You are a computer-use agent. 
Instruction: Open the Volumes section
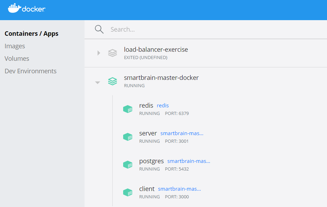17,58
